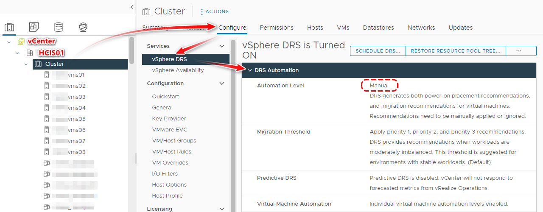Click the SCHEDULE DRS button
The width and height of the screenshot is (543, 212).
[378, 51]
